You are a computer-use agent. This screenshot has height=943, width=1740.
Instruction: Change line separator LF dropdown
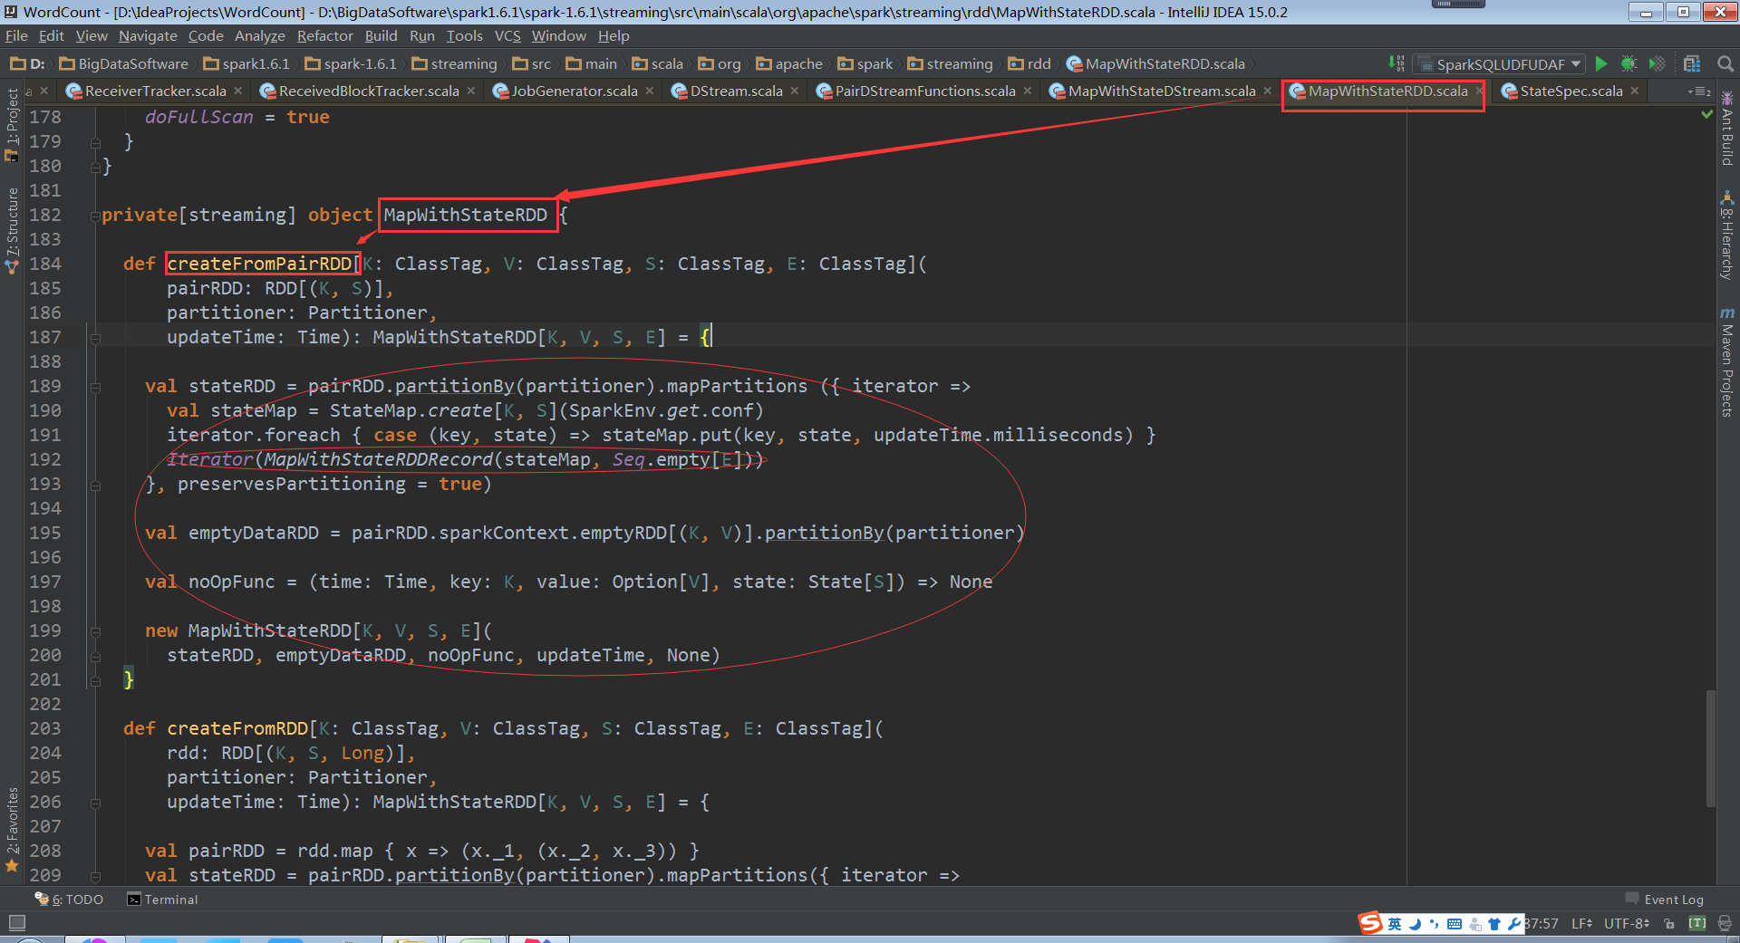click(1582, 923)
